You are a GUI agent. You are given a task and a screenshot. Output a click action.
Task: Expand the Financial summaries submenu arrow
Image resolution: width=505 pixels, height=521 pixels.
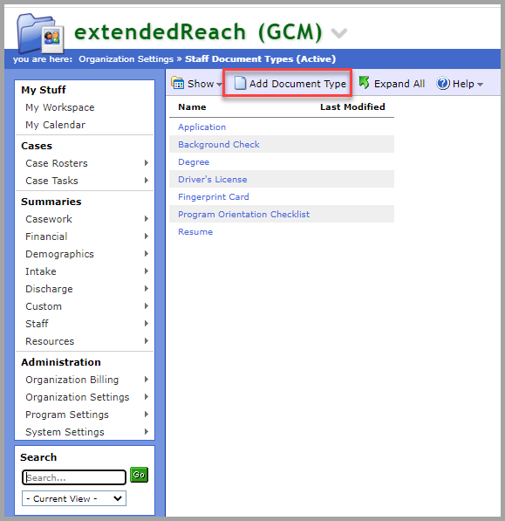coord(146,237)
